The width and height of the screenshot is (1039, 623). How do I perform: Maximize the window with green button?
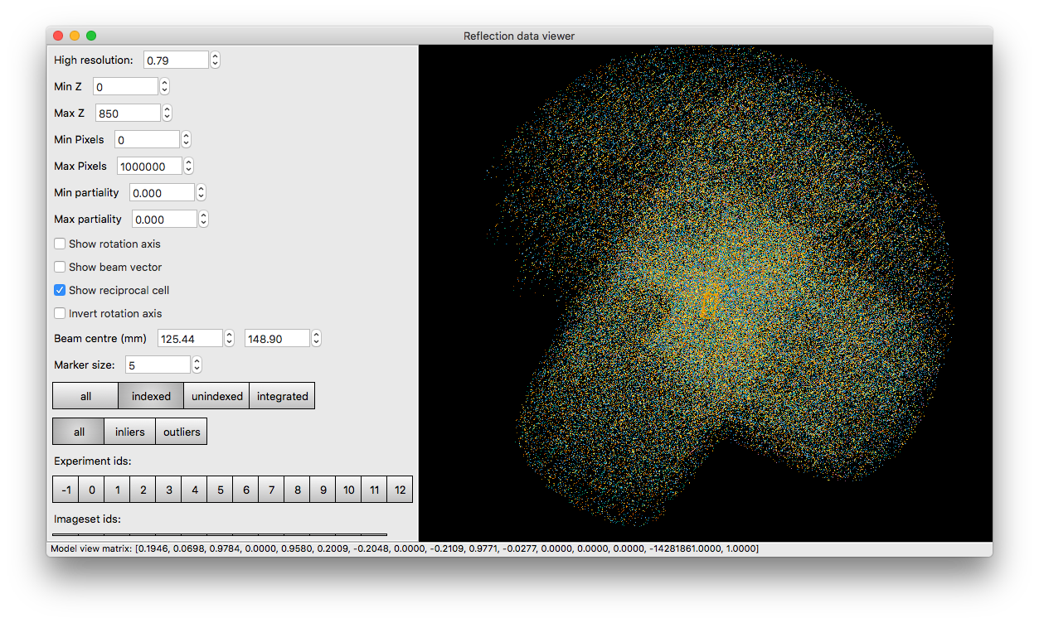tap(91, 36)
